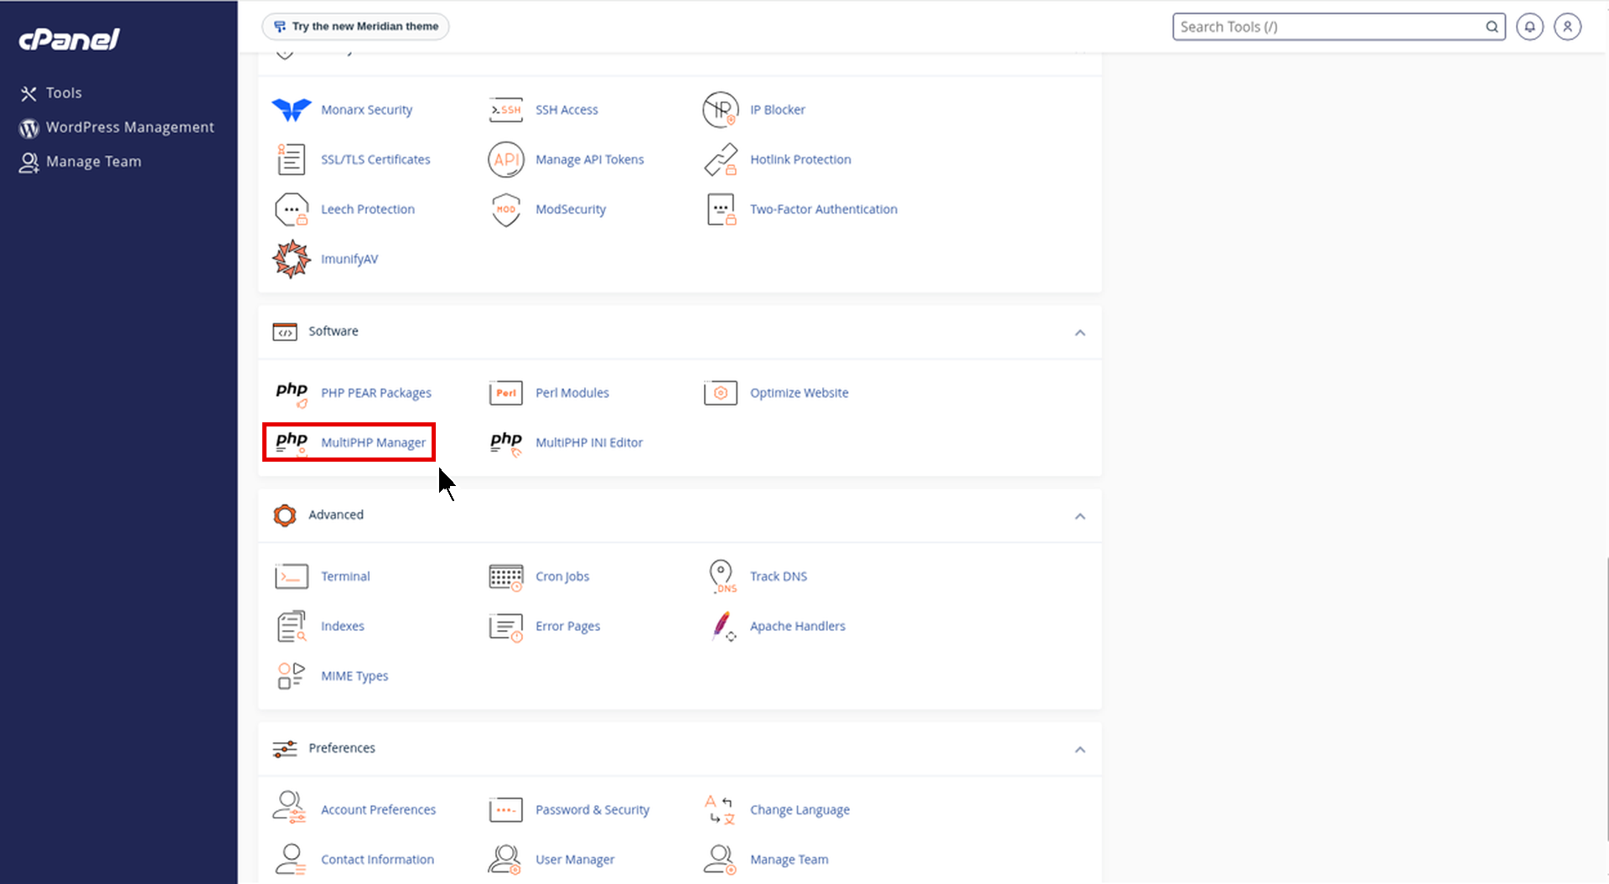Click the MIME Types icon

291,676
